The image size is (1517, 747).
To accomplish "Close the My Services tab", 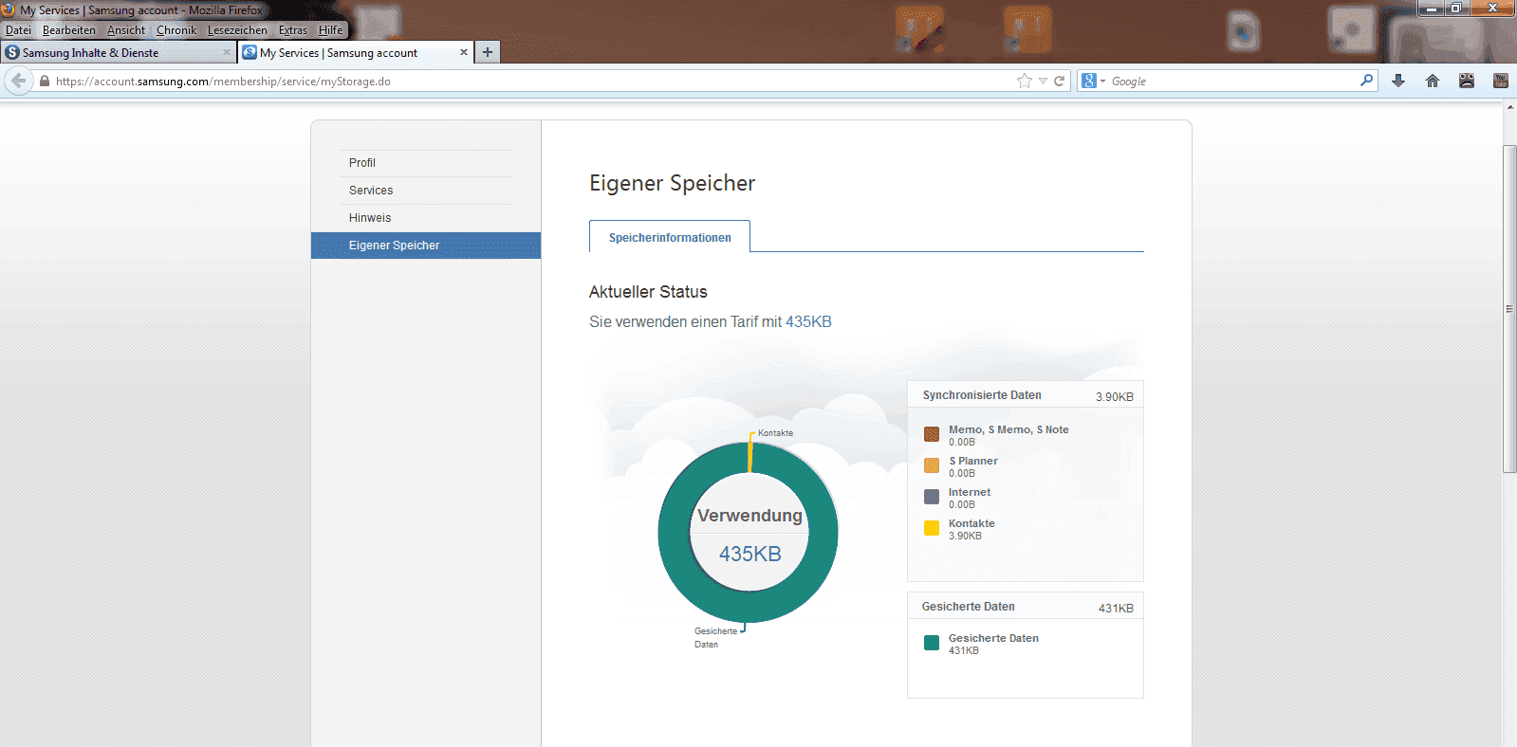I will coord(464,52).
